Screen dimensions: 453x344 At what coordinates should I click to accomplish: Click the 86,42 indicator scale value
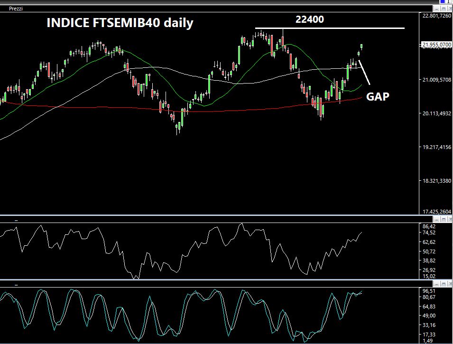pos(429,226)
